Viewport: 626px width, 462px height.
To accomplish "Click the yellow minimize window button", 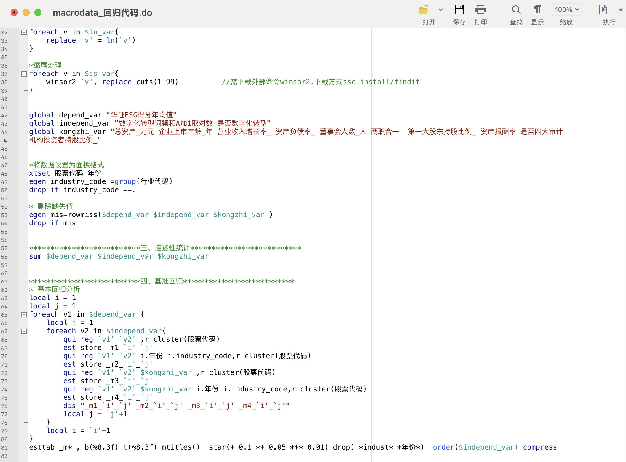I will [x=26, y=12].
